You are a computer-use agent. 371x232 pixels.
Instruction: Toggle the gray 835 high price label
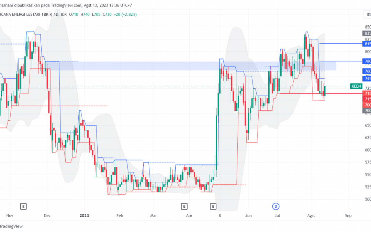tap(366, 33)
